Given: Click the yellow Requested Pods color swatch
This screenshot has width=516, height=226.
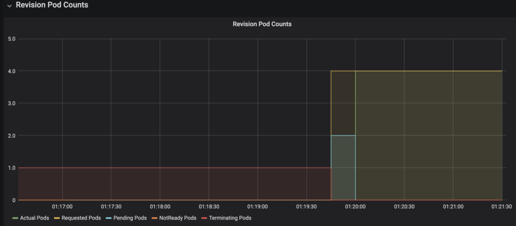Looking at the screenshot, I should tap(57, 218).
